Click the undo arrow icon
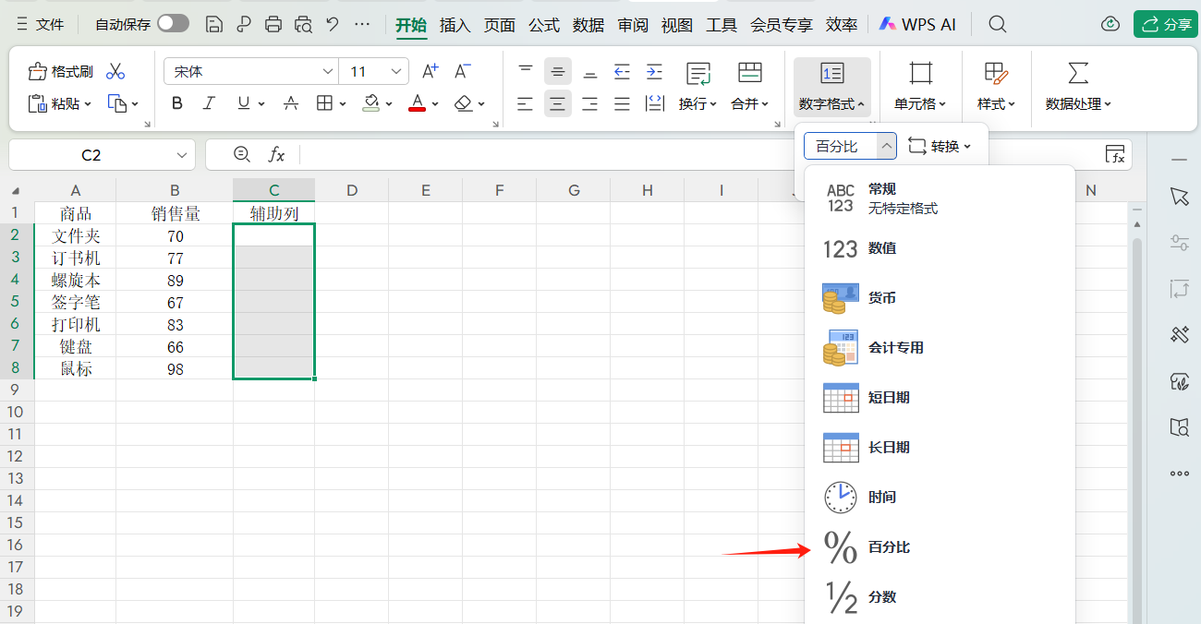Viewport: 1201px width, 624px height. 333,25
